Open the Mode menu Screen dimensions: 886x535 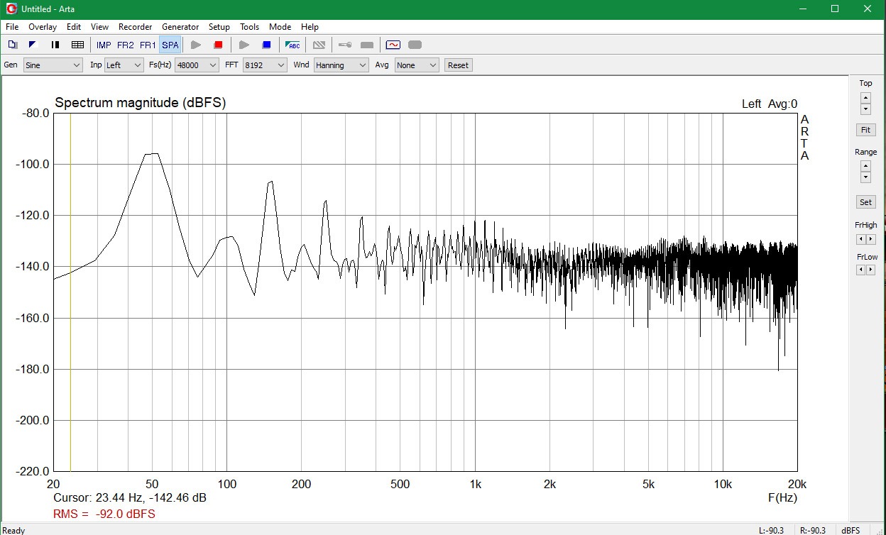[280, 27]
